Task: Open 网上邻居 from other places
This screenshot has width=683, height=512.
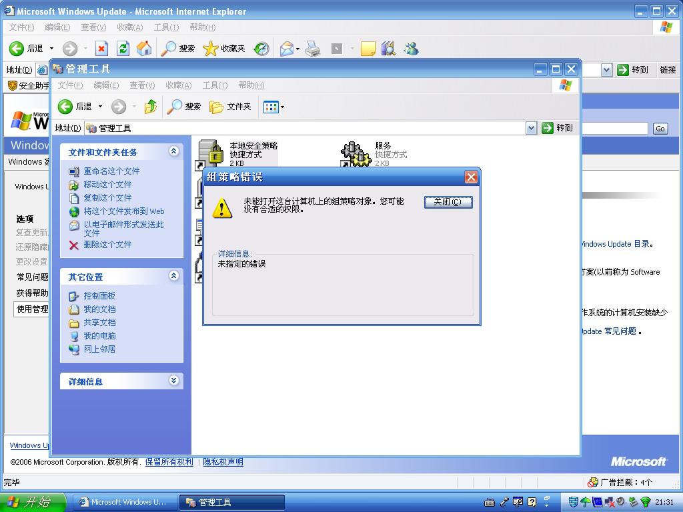Action: (x=99, y=349)
